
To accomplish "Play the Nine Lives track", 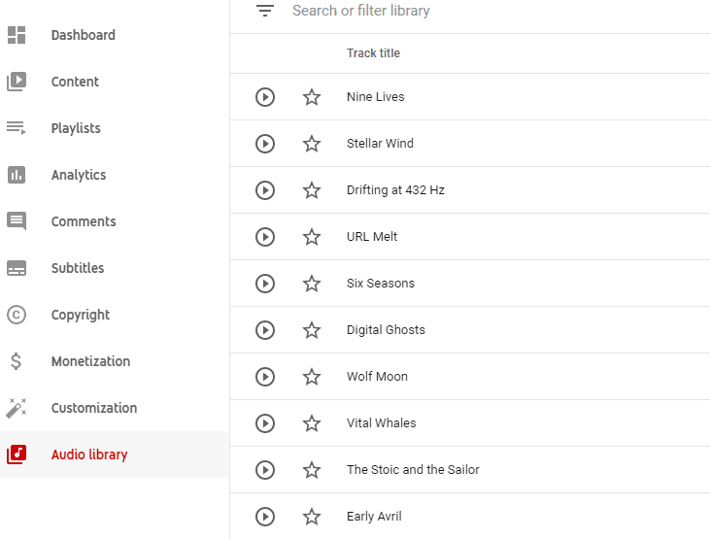I will coord(265,97).
